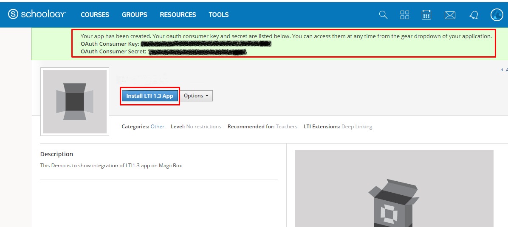Viewport: 508px width, 227px height.
Task: Click Install LTI 1.3 App button
Action: pyautogui.click(x=150, y=96)
